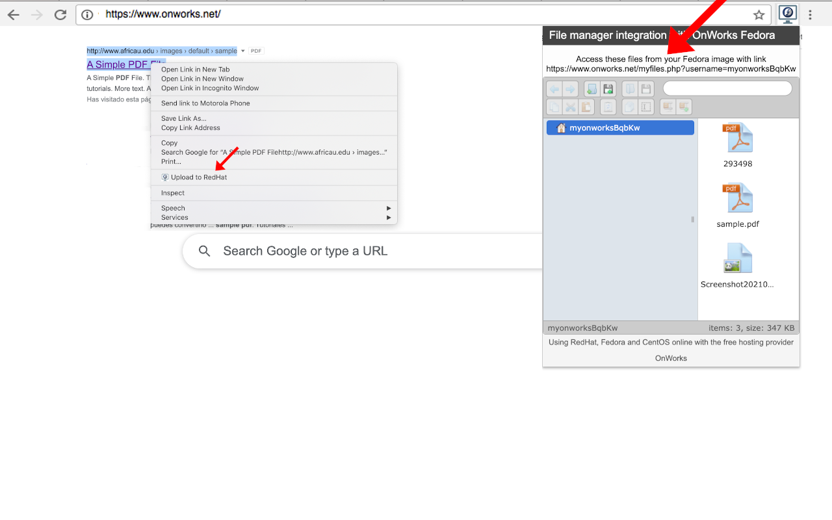Click the PDF tag next to the result URL
832x520 pixels.
(x=256, y=51)
